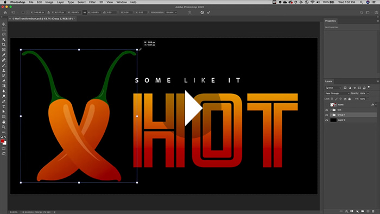Open the Pass Through blend mode dropdown

coord(337,93)
